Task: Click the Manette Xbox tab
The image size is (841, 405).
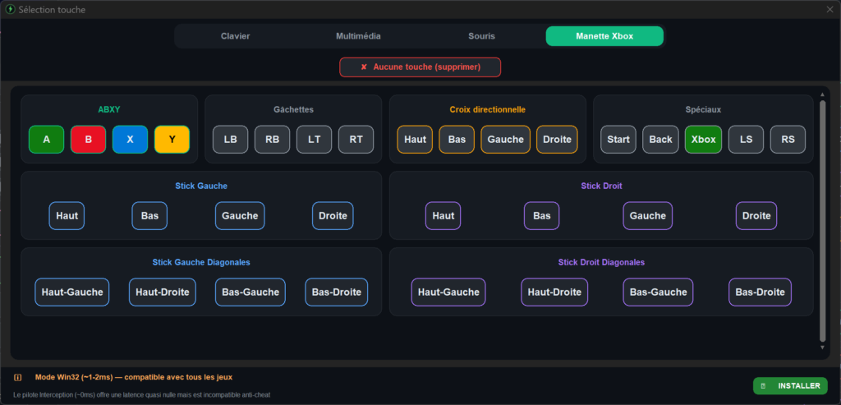Action: pyautogui.click(x=604, y=36)
